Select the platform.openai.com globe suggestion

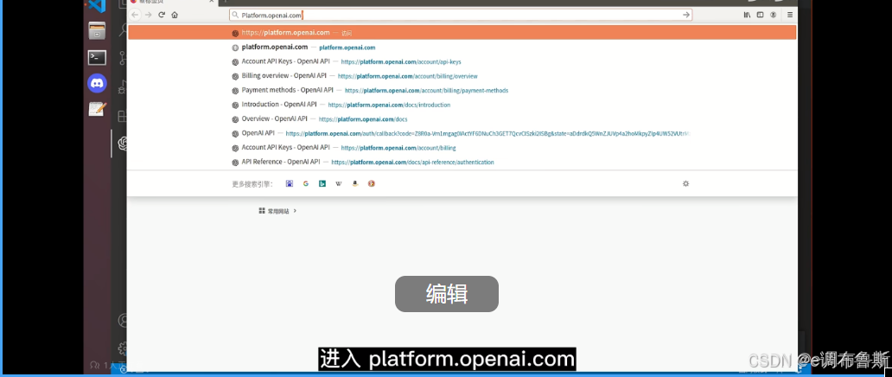[462, 48]
